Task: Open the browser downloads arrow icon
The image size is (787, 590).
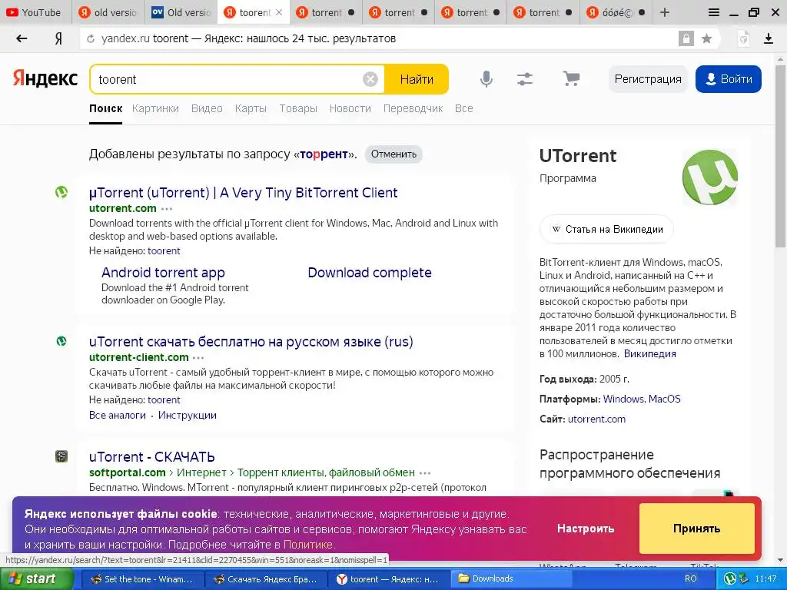Action: (769, 38)
